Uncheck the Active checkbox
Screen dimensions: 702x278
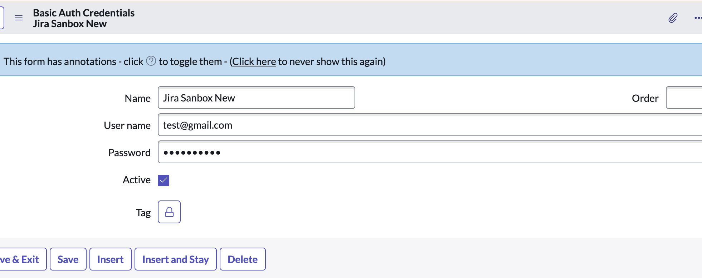tap(164, 180)
